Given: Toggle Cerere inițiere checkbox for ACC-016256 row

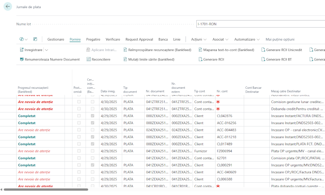Looking at the screenshot, I should (x=92, y=123).
